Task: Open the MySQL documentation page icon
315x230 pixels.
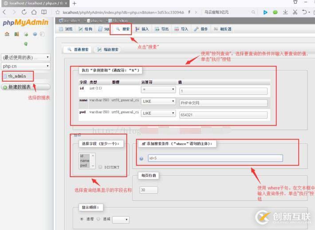Action: (42, 34)
